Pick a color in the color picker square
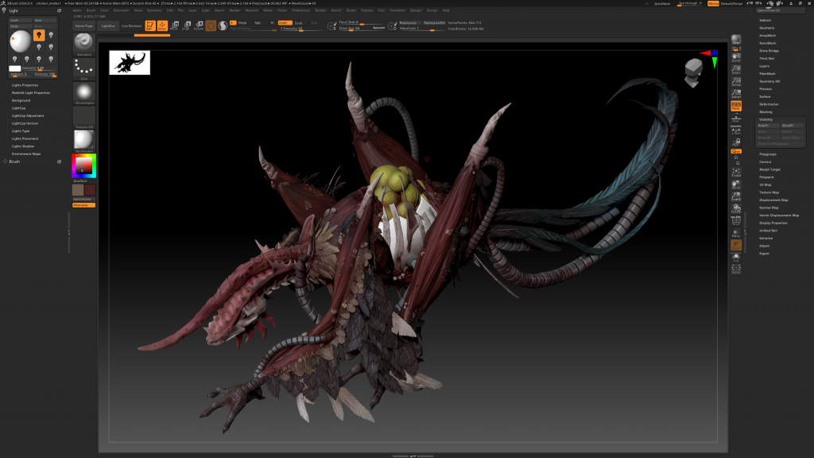This screenshot has height=458, width=814. [x=83, y=165]
